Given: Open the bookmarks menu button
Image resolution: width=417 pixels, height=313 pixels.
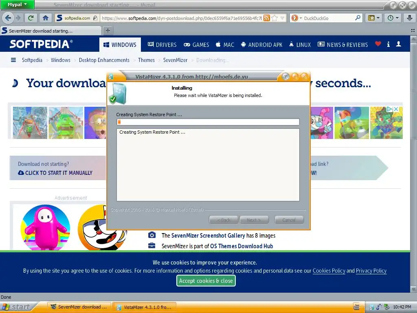Looking at the screenshot, I should coord(373,18).
